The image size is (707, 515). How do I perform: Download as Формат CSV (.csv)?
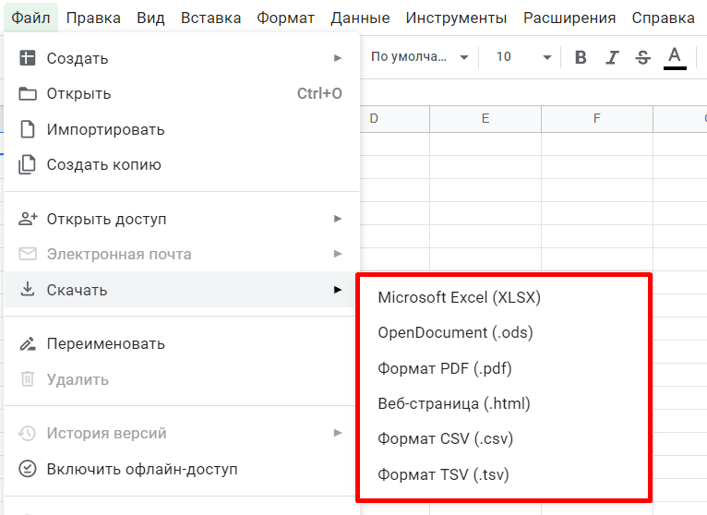click(x=504, y=438)
